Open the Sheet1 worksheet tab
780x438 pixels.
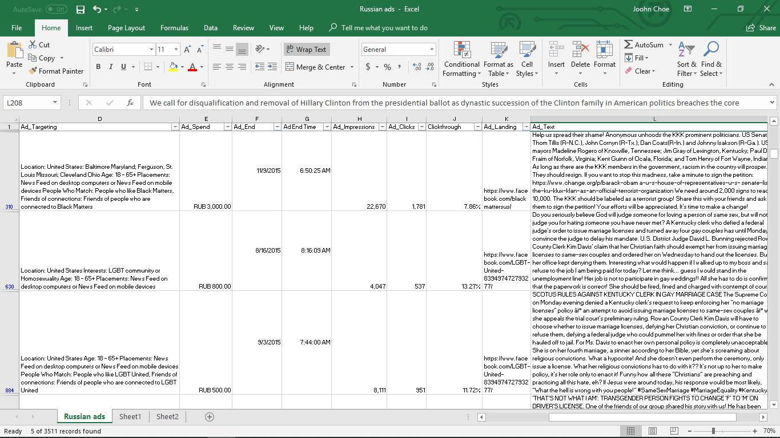point(130,417)
